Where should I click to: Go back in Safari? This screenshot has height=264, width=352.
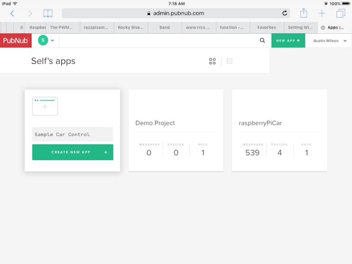(x=12, y=13)
